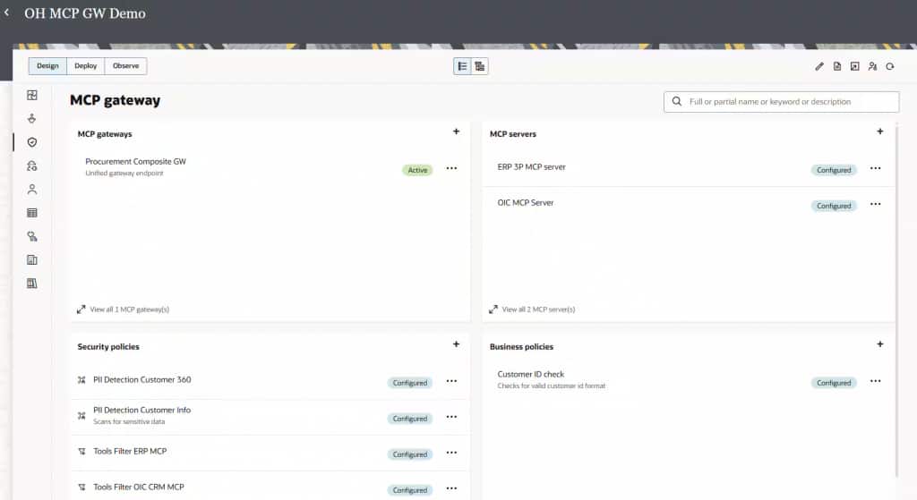This screenshot has width=917, height=500.
Task: Open the actions menu for Procurement Composite GW
Action: click(x=451, y=168)
